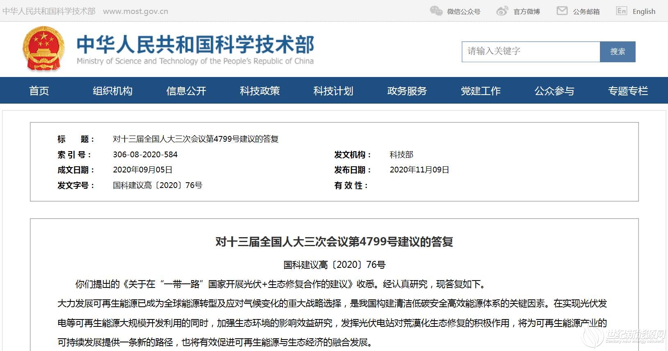The width and height of the screenshot is (668, 351).
Task: Click the 搜索 search button
Action: pos(617,52)
